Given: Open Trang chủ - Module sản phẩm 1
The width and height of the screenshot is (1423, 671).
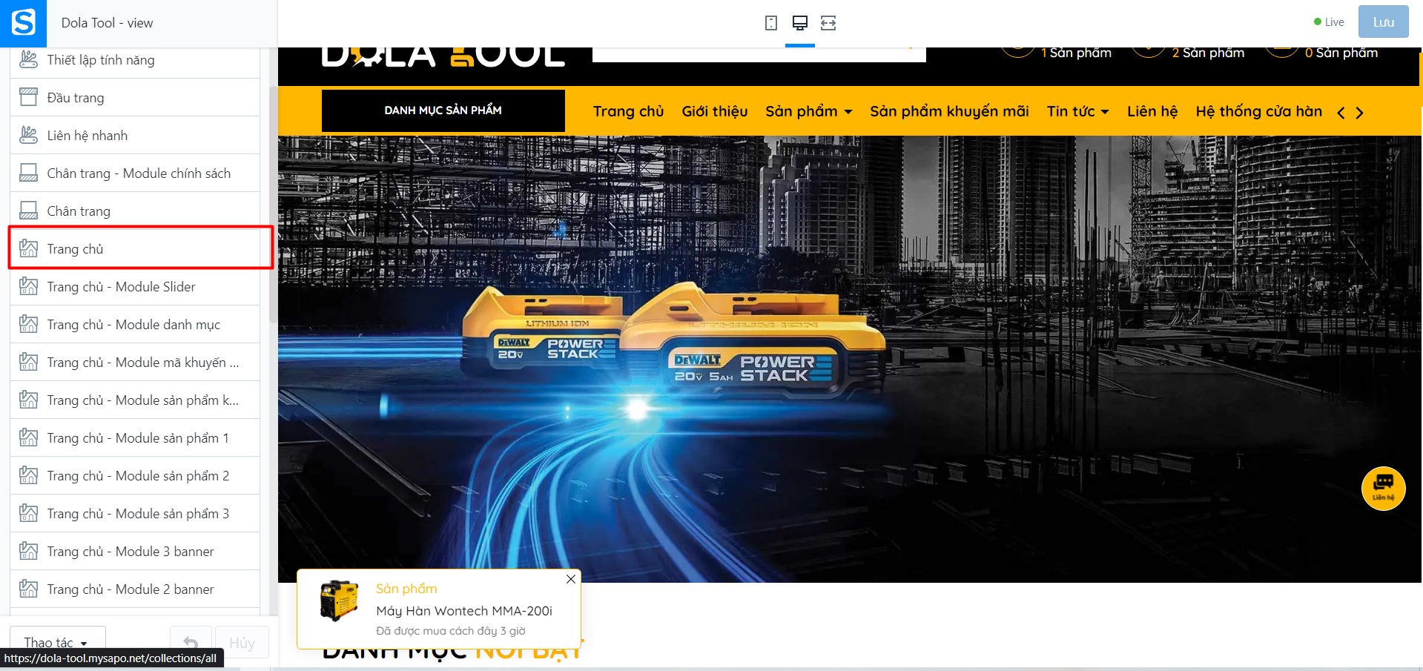Looking at the screenshot, I should (135, 437).
